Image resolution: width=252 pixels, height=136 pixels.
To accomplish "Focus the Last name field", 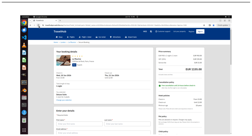I will 128,124.
